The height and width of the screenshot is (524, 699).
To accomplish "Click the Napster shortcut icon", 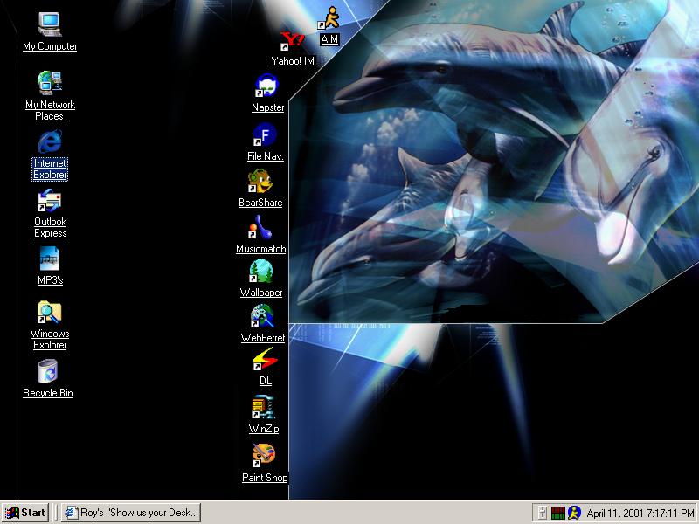I will click(x=266, y=86).
